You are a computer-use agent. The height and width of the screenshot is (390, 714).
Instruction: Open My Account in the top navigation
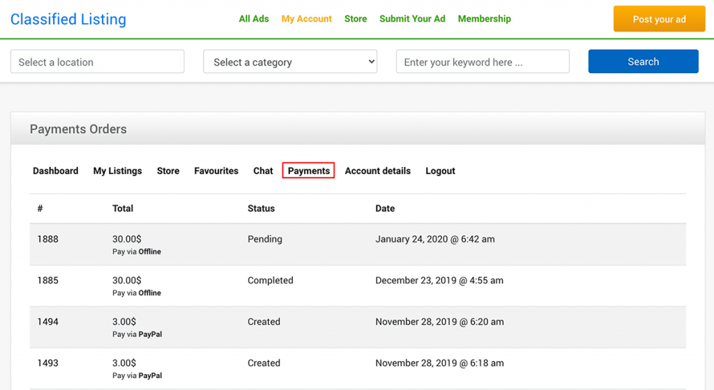click(x=307, y=19)
